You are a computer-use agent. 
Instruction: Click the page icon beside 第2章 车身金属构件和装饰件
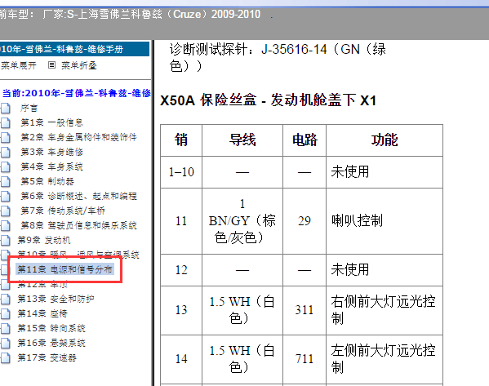(5, 137)
